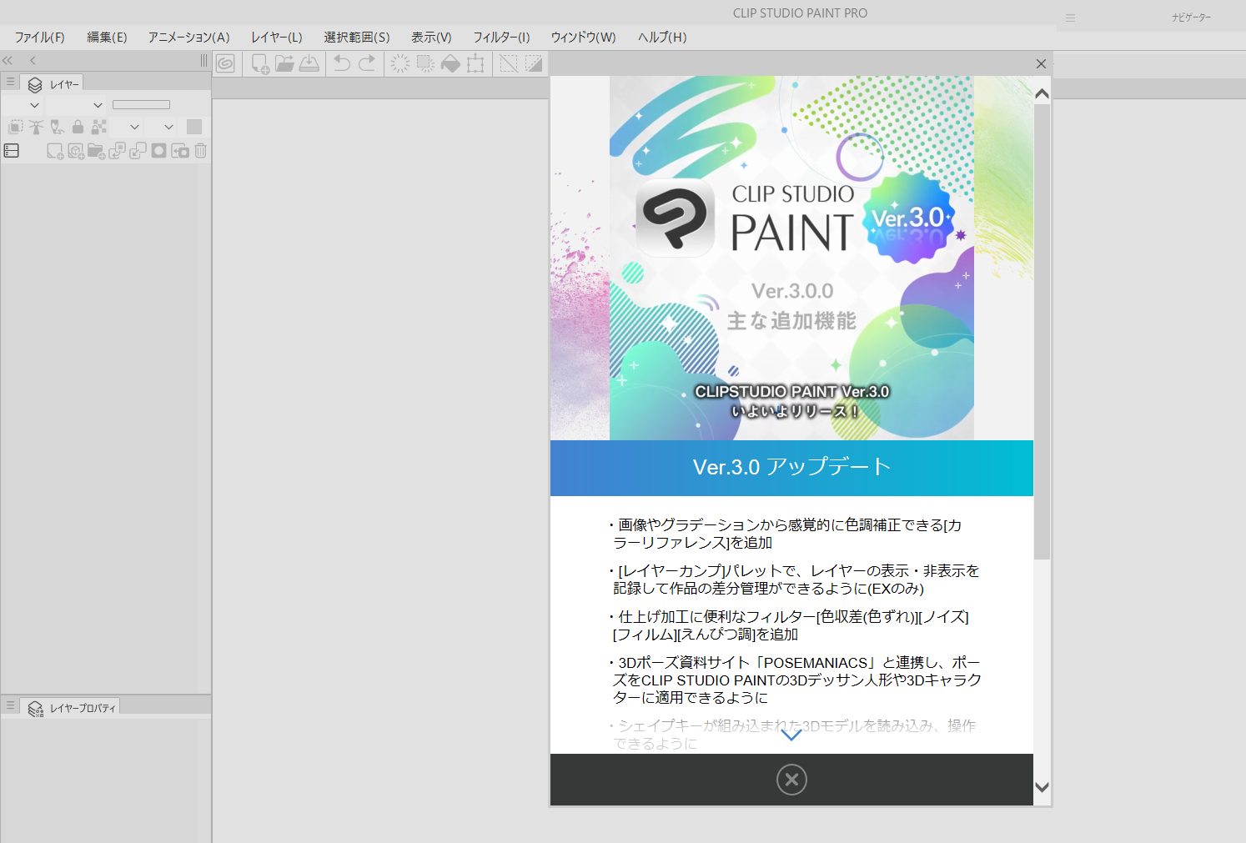Click the layer color swatch in the Layer palette
Viewport: 1246px width, 843px height.
pyautogui.click(x=193, y=127)
